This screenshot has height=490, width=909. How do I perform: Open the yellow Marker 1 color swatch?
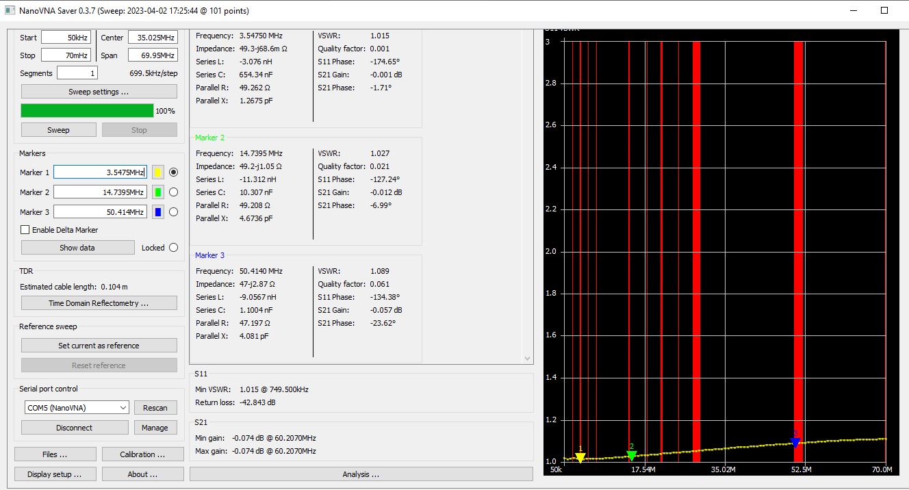[158, 172]
